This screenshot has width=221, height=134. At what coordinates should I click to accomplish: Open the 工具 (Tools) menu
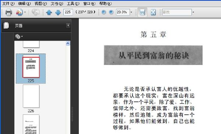pos(73,4)
